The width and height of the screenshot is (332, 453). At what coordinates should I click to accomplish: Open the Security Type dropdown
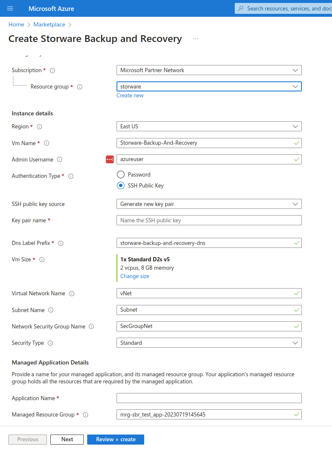click(x=209, y=343)
